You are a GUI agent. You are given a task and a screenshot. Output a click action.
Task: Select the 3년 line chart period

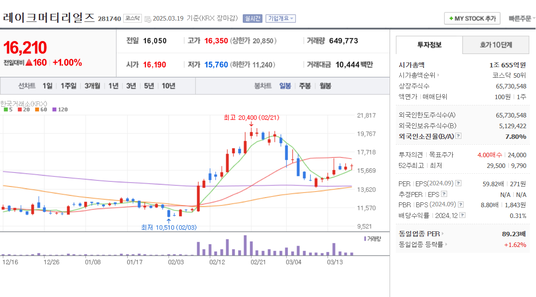click(x=131, y=86)
